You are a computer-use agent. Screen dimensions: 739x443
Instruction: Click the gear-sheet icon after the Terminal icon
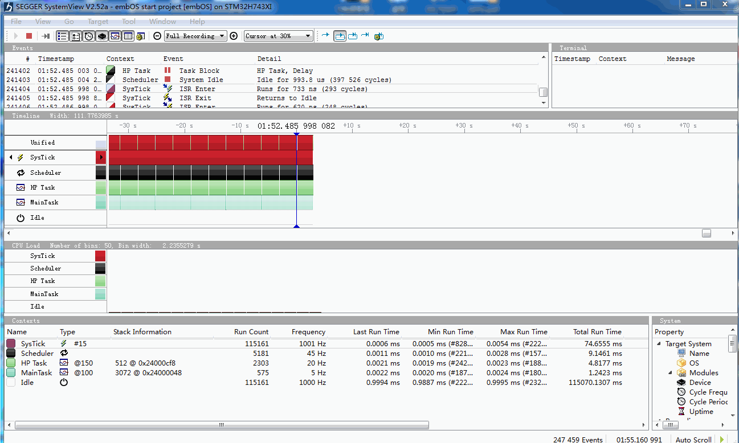[x=140, y=36]
